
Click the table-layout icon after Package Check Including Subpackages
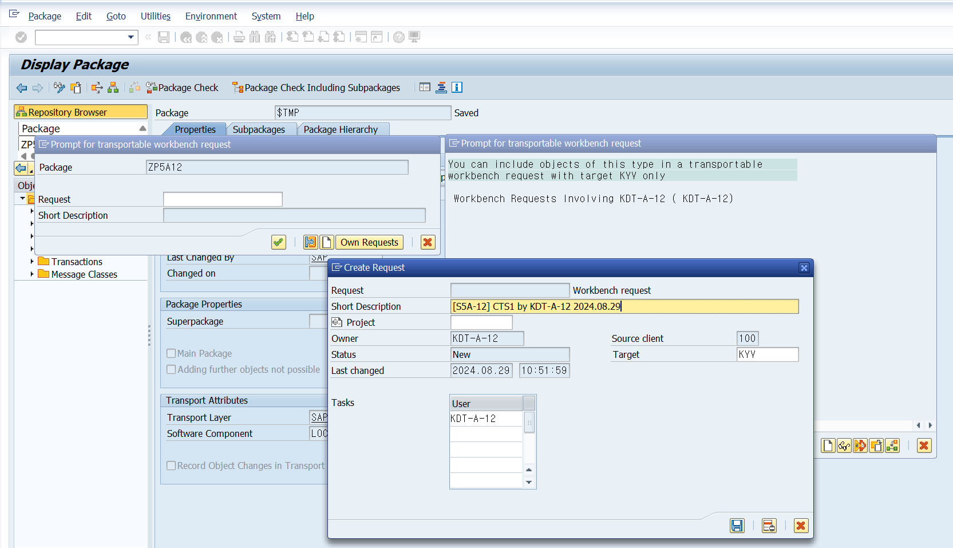tap(425, 88)
